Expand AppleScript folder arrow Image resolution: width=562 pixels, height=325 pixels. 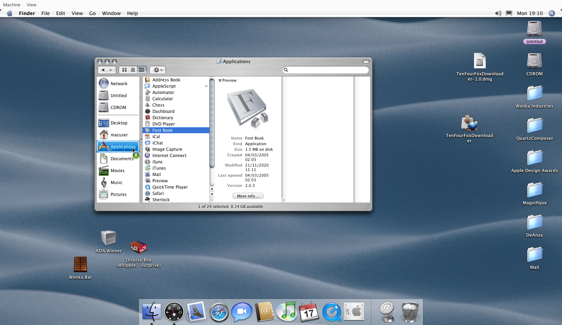click(x=207, y=86)
